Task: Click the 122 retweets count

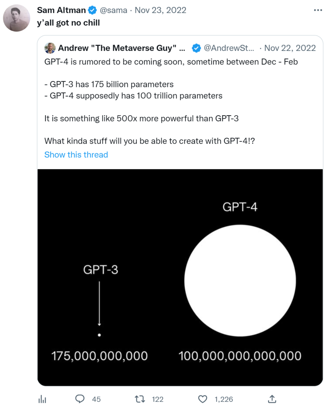Action: pyautogui.click(x=157, y=399)
